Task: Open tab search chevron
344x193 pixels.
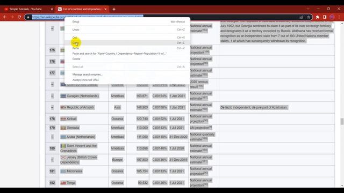Action: pyautogui.click(x=308, y=9)
